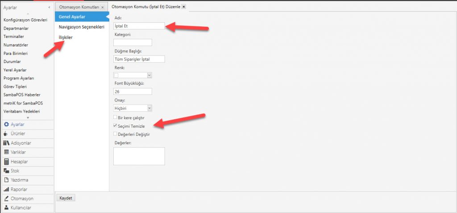Open Kullanıcılar user icon
The height and width of the screenshot is (213, 457).
(6, 208)
